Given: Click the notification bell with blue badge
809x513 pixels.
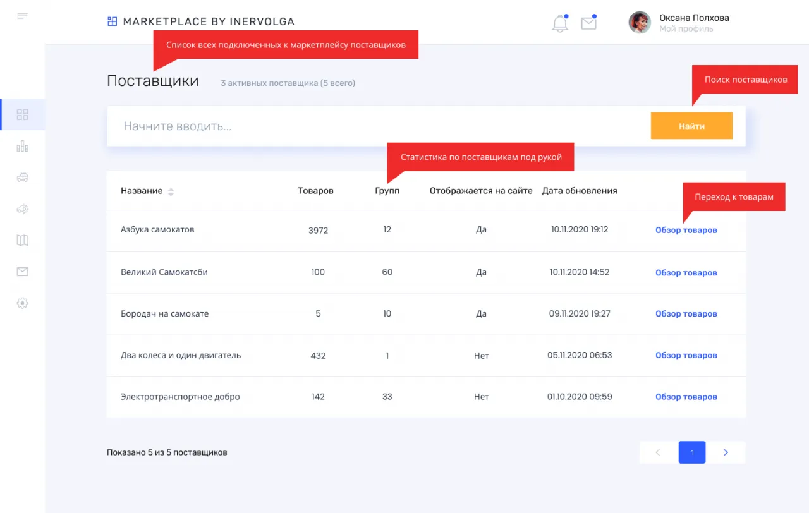Looking at the screenshot, I should [x=559, y=23].
